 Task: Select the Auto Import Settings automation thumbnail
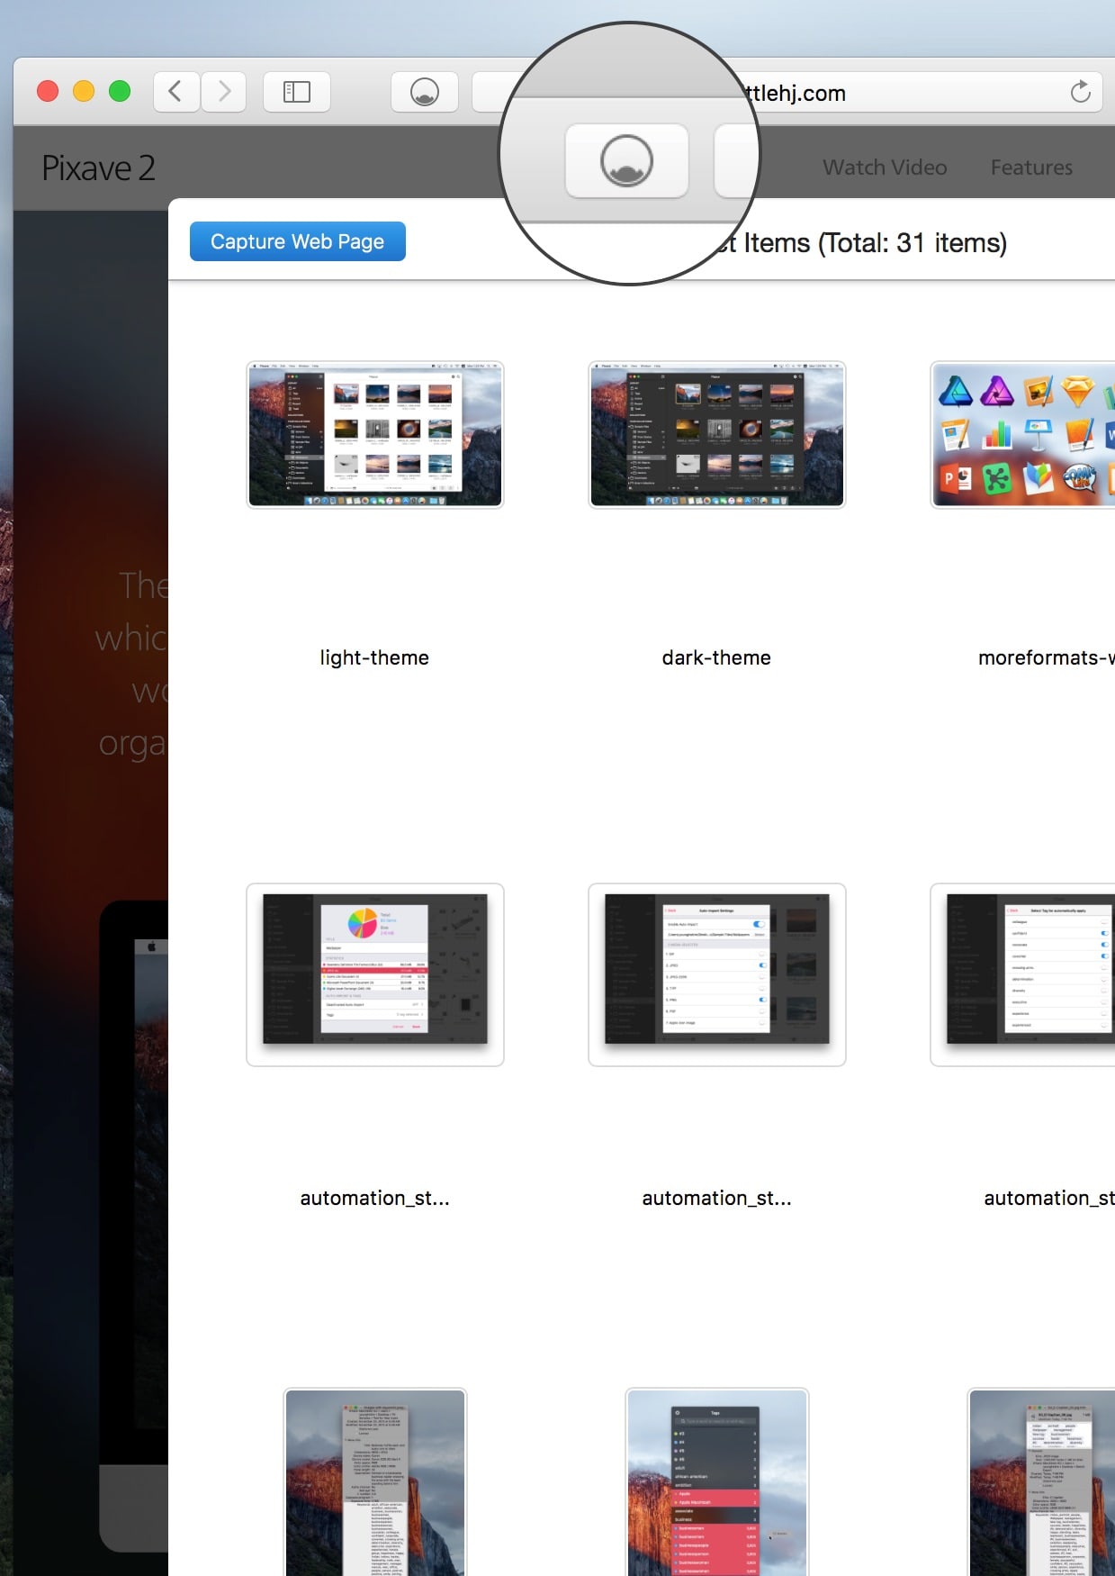tap(717, 974)
